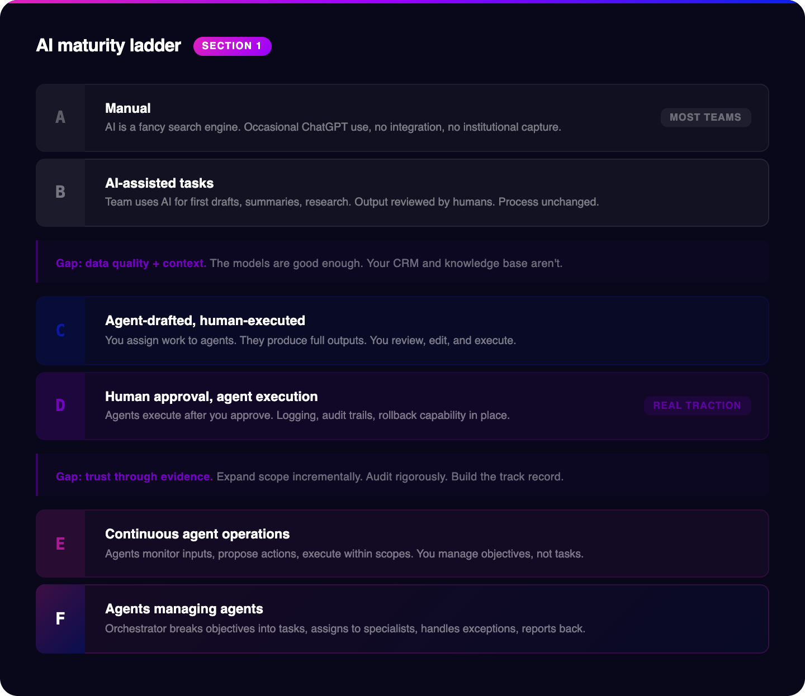Open the Agent-drafted, human-executed title
Viewport: 805px width, 696px height.
click(205, 321)
